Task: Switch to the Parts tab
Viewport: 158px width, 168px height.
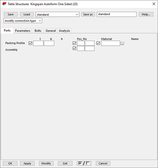Action: [x=7, y=30]
